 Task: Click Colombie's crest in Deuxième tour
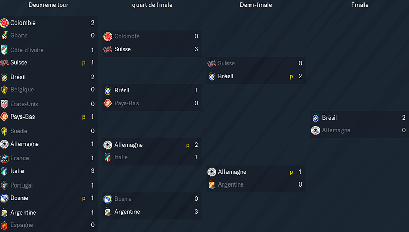pyautogui.click(x=4, y=23)
